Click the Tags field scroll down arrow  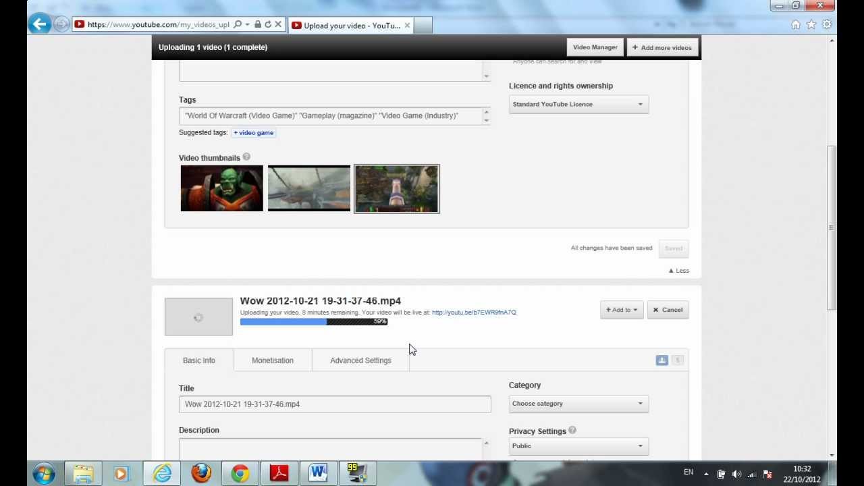click(486, 120)
